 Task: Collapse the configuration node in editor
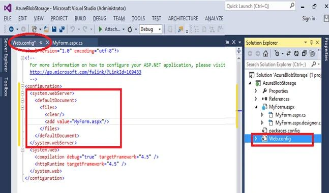(22, 86)
